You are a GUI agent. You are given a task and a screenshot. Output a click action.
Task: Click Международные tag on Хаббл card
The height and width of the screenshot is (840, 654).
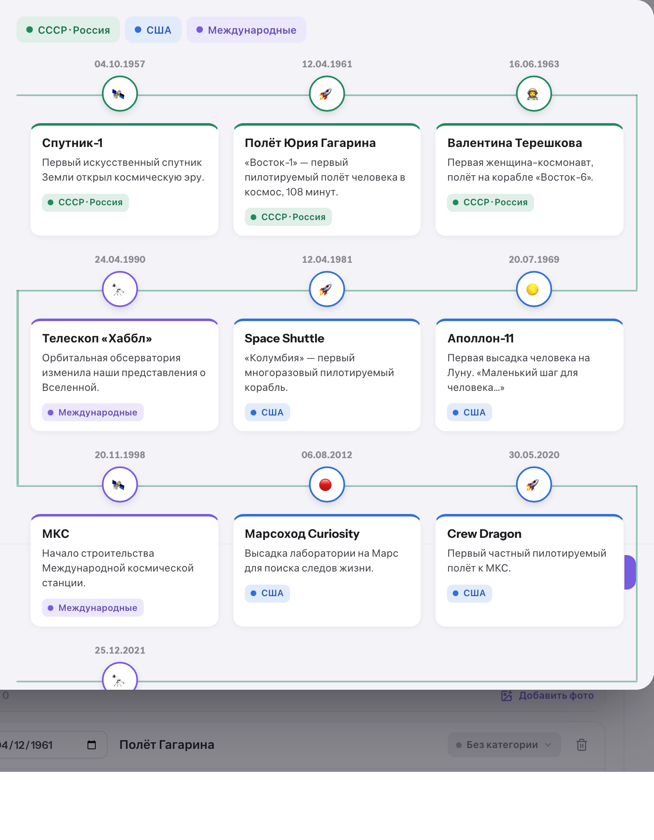[93, 413]
